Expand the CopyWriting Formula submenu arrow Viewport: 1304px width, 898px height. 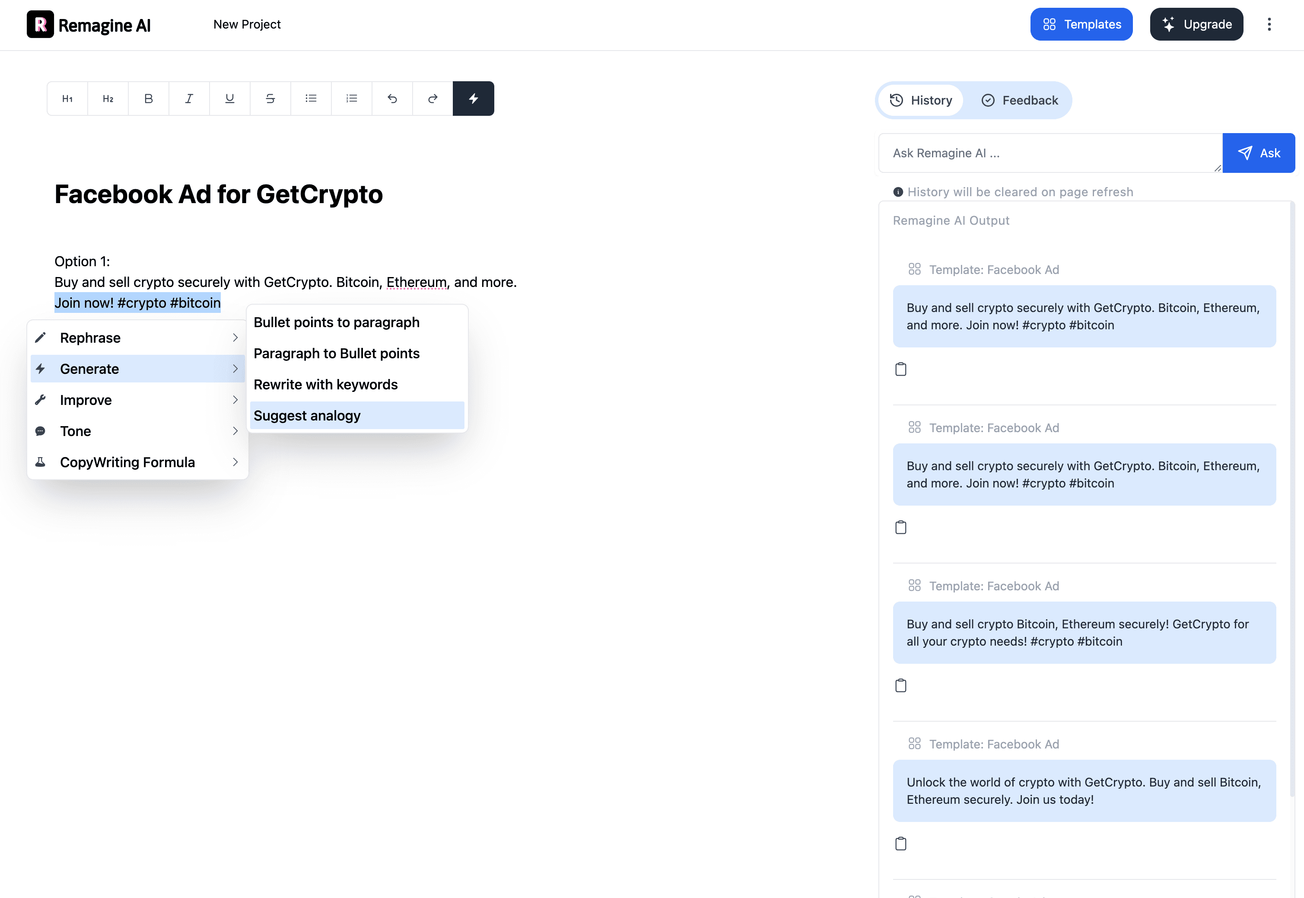tap(235, 462)
